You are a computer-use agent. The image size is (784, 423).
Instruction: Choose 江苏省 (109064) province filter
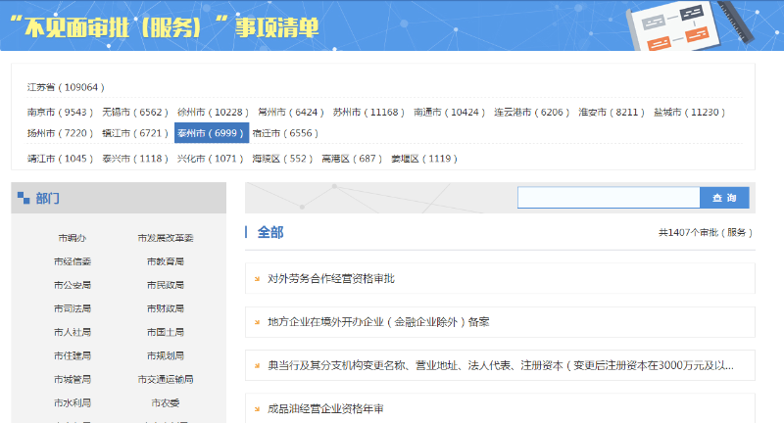point(66,87)
